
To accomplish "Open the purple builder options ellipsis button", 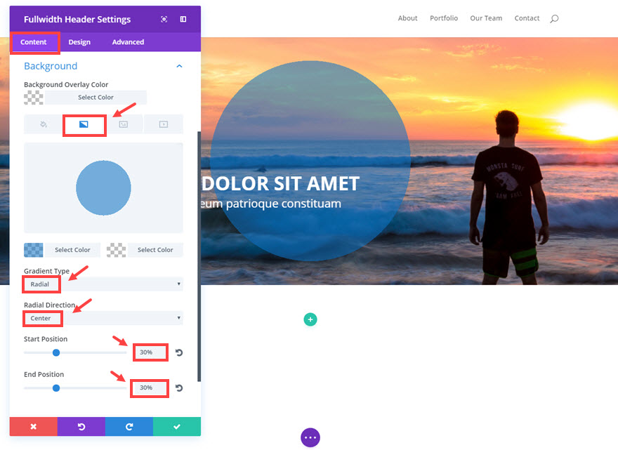I will coord(310,437).
